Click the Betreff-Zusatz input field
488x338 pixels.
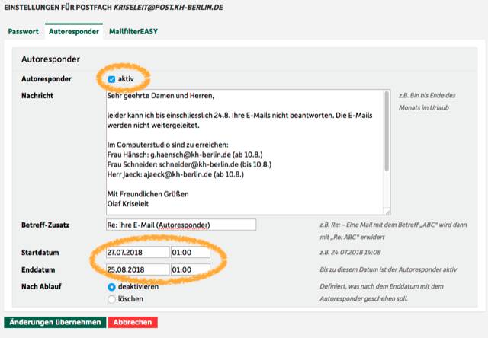[x=181, y=225]
